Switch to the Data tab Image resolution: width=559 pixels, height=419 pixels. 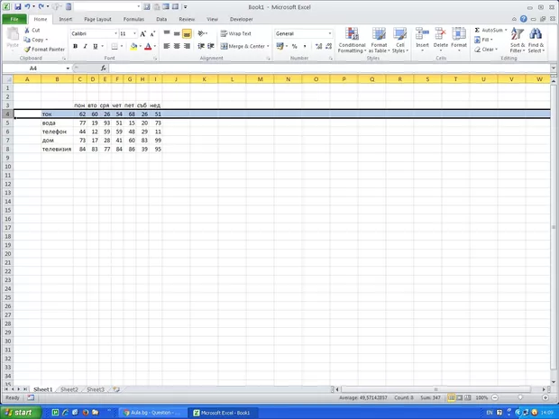tap(161, 19)
